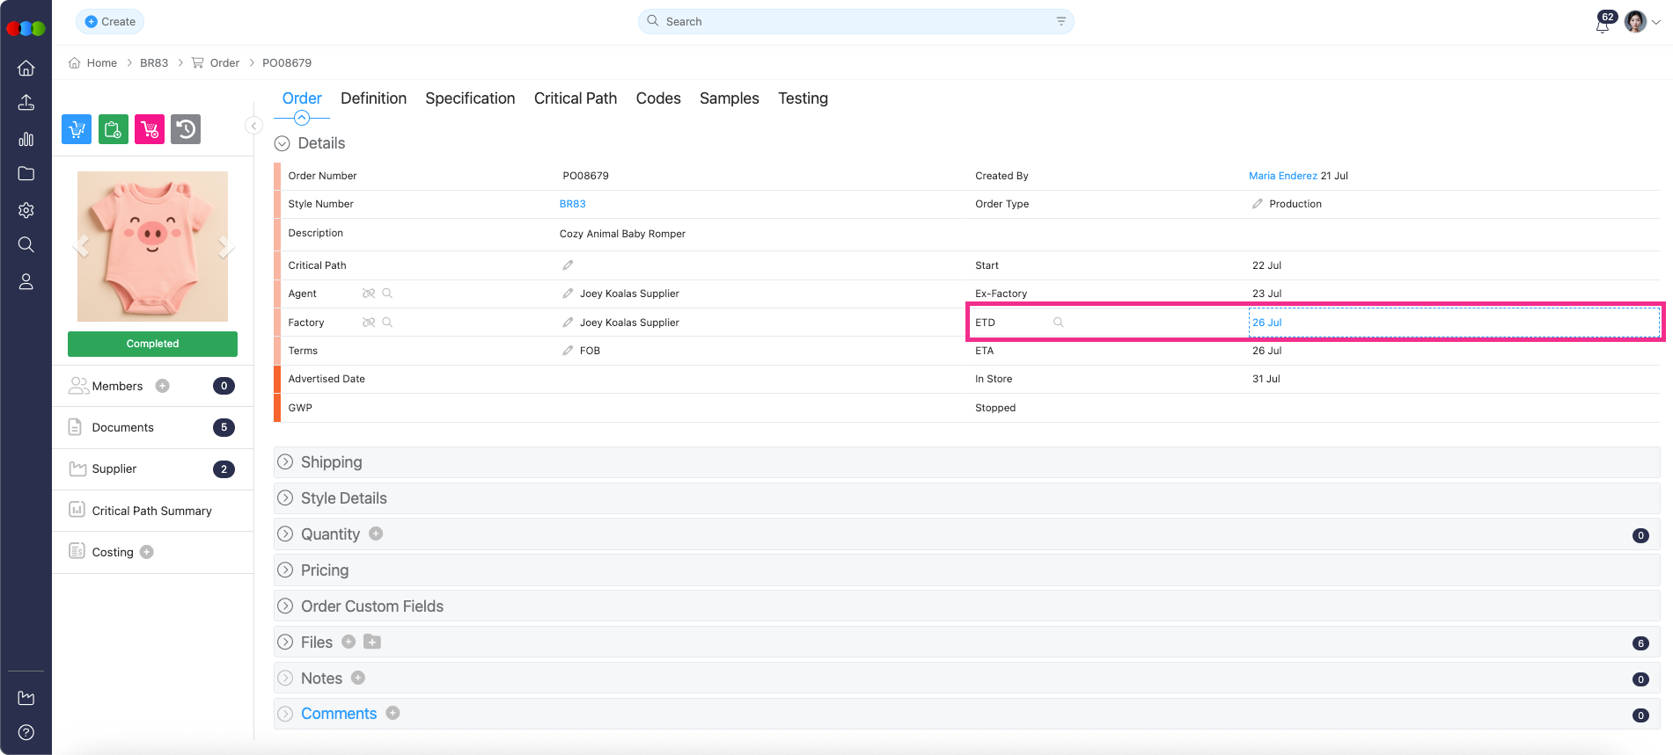Click the Search input field

click(854, 22)
